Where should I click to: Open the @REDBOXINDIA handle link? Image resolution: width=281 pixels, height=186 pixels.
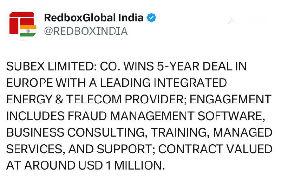coord(85,31)
